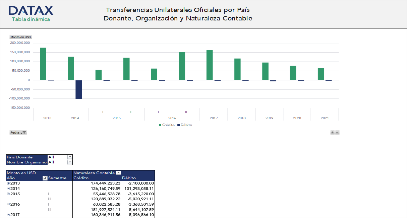Click the plus drill-down button beside the chart
The height and width of the screenshot is (218, 407).
click(332, 132)
